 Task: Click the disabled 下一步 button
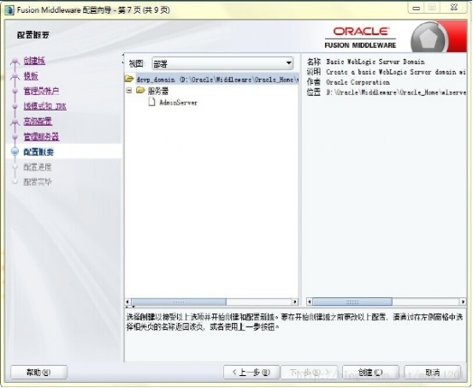tap(309, 373)
